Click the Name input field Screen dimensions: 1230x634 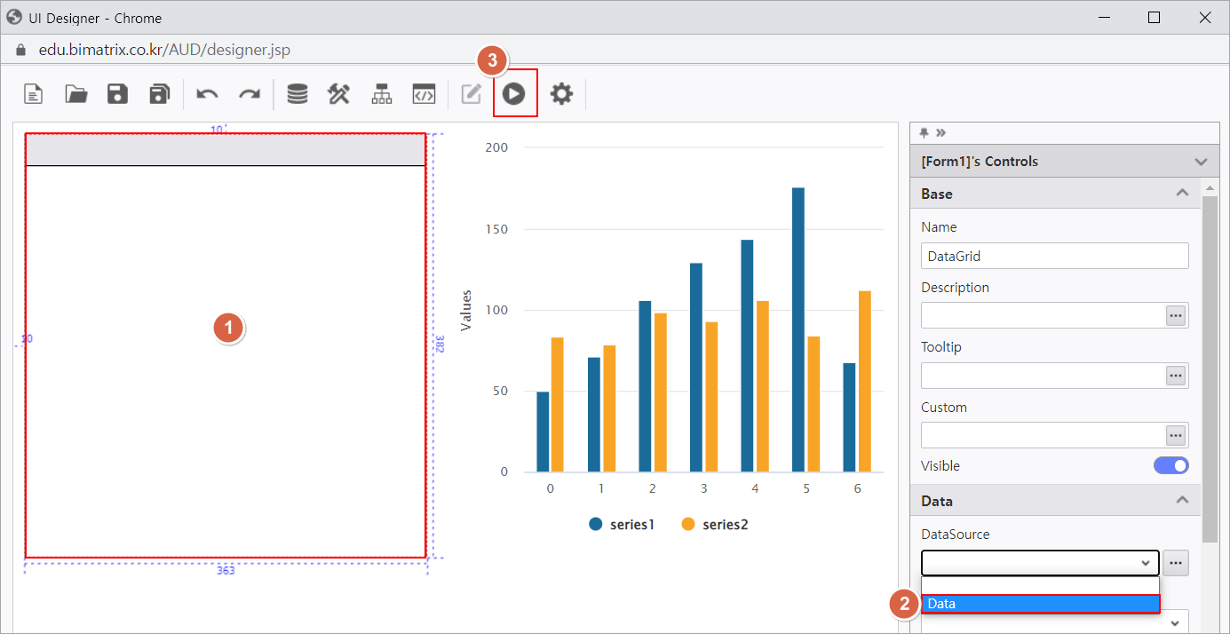pos(1054,256)
